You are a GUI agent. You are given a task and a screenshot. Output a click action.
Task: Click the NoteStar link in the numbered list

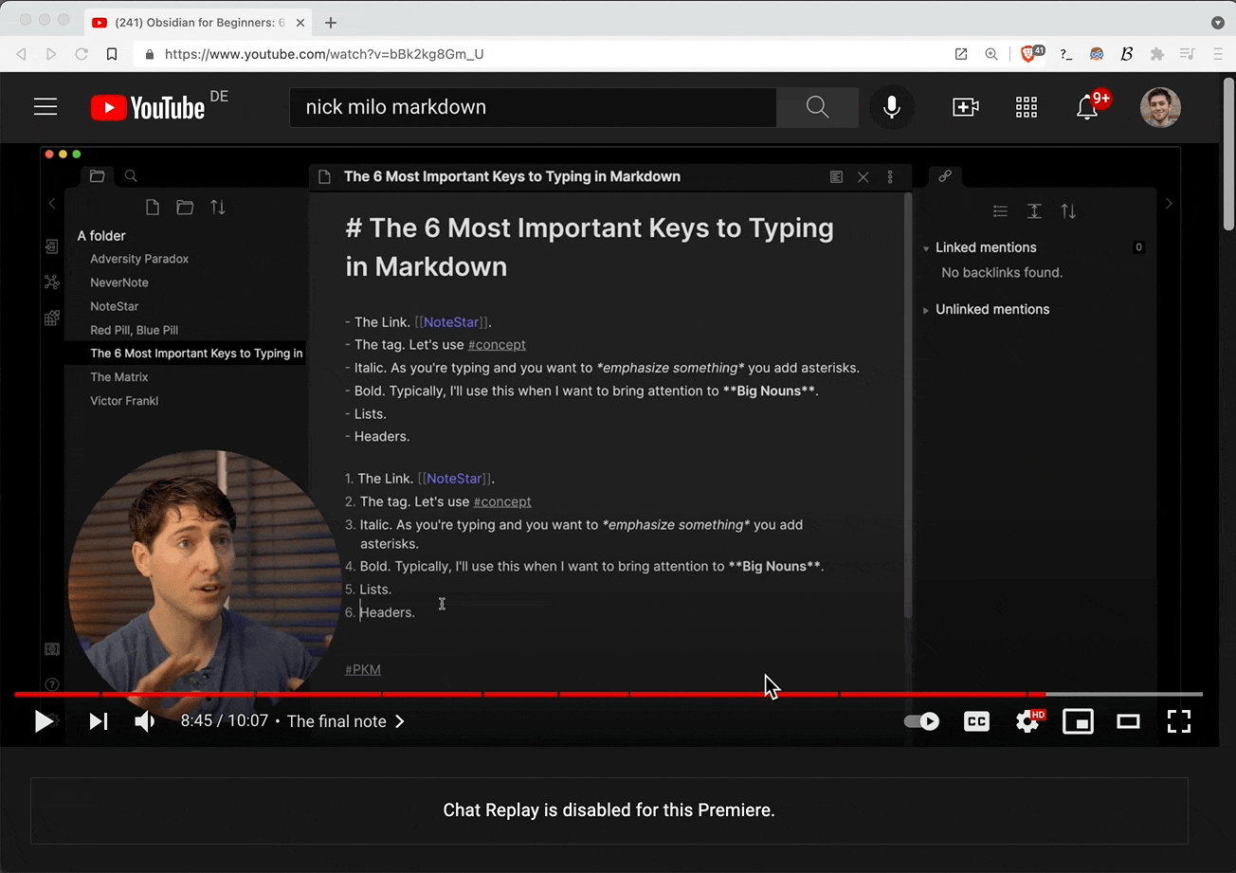coord(453,479)
